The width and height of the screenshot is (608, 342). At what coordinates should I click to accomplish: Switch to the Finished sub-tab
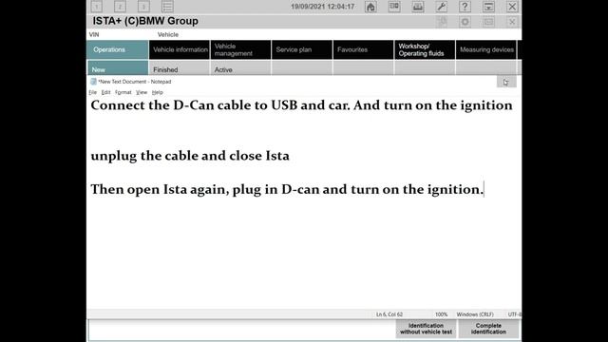click(x=180, y=68)
